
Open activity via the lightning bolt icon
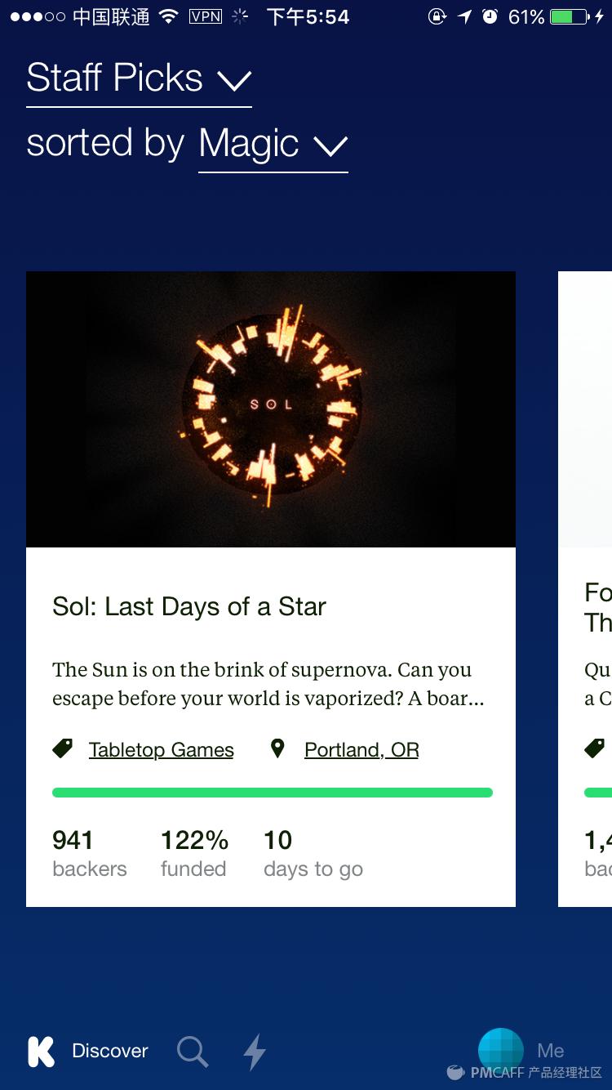pyautogui.click(x=255, y=1052)
